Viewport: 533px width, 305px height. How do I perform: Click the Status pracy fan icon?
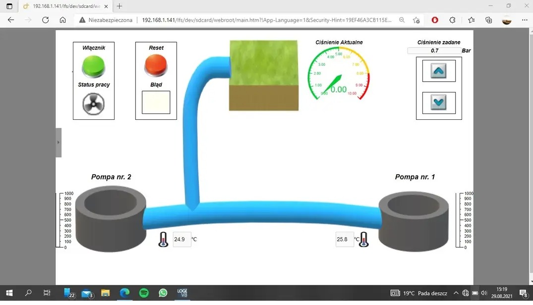click(93, 104)
